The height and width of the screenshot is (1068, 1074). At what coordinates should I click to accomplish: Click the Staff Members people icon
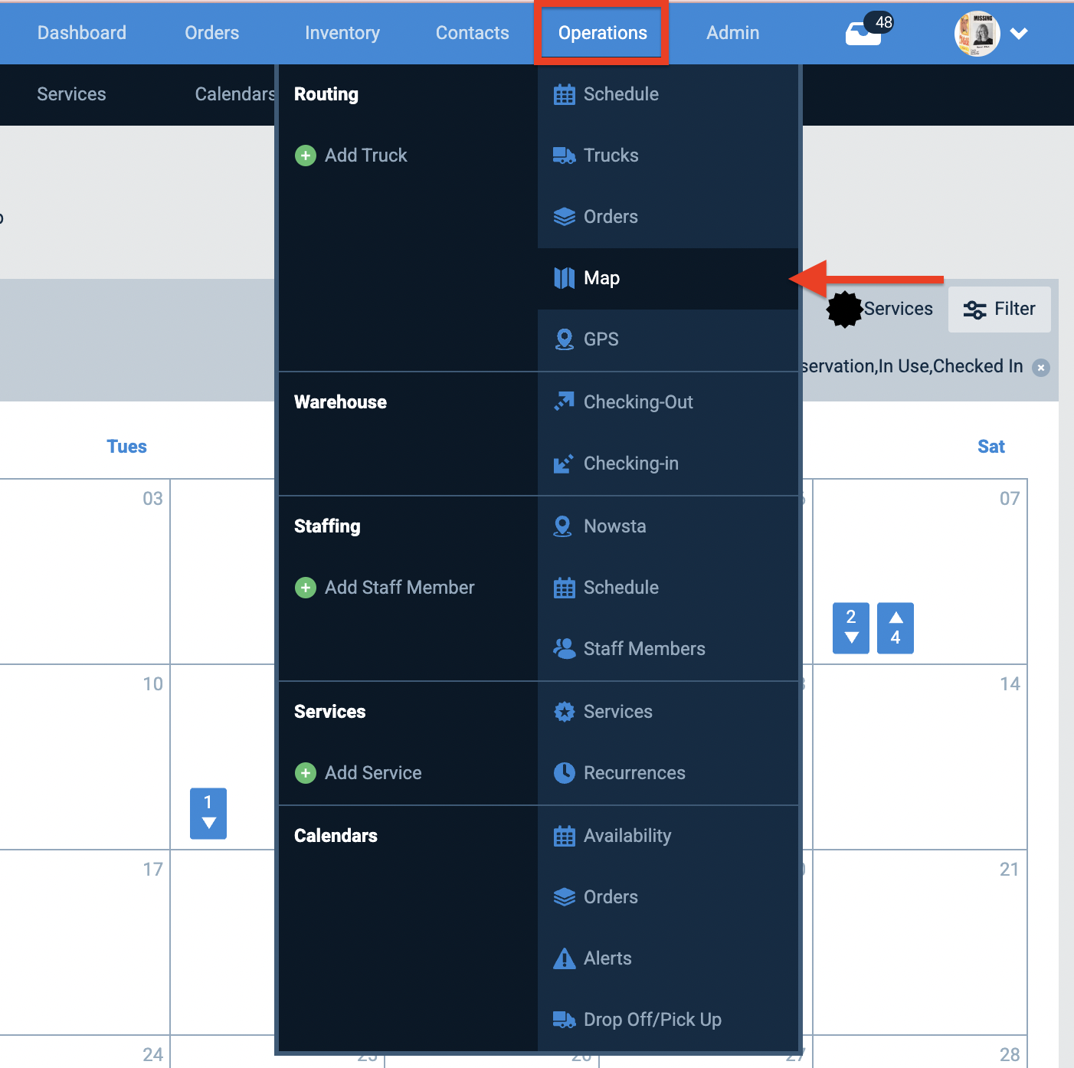[x=565, y=648]
